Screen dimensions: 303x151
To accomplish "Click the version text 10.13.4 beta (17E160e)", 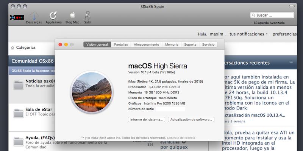I will pos(152,72).
